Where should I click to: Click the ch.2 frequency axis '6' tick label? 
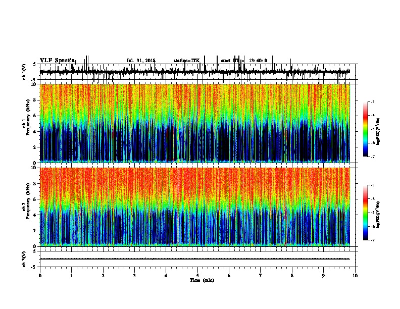(x=35, y=199)
